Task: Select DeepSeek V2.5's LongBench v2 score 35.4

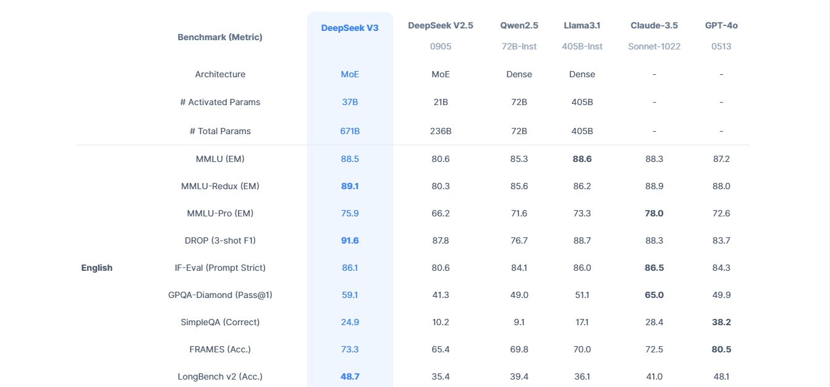Action: 441,376
